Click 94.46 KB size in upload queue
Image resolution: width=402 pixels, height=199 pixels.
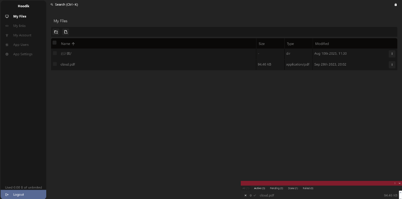point(390,195)
